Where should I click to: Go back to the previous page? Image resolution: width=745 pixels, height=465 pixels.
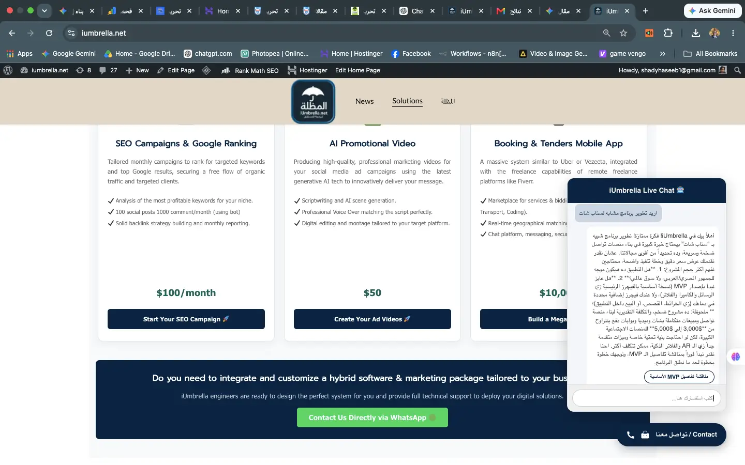tap(12, 33)
